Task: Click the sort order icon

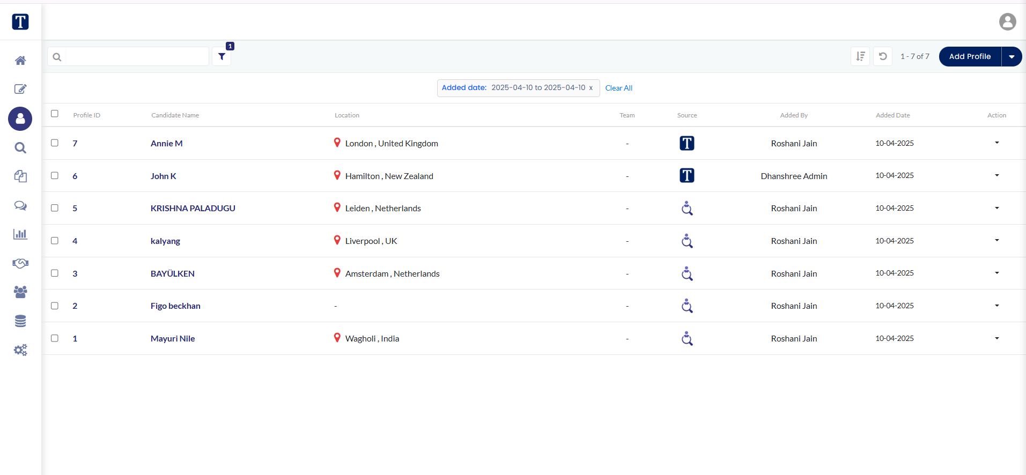Action: tap(860, 56)
